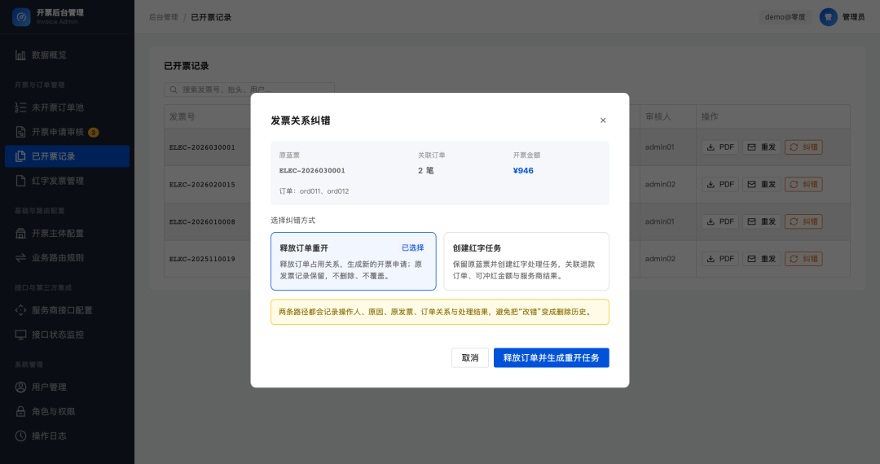Open 数据概览 in the sidebar

click(68, 55)
